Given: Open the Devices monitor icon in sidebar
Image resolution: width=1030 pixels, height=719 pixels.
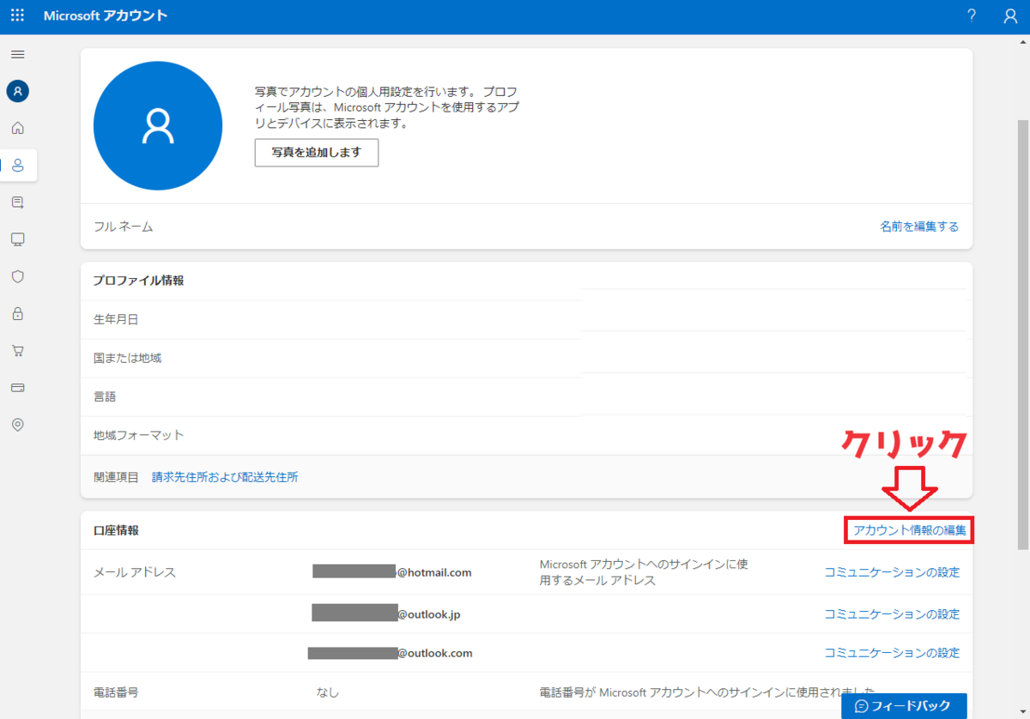Looking at the screenshot, I should tap(17, 239).
